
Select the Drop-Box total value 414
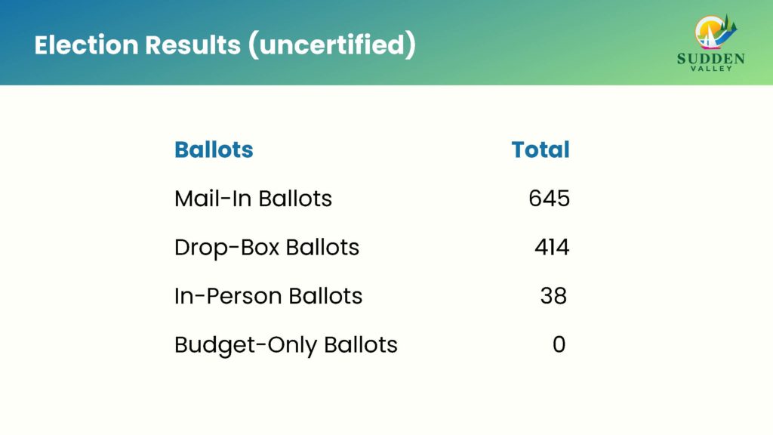552,247
